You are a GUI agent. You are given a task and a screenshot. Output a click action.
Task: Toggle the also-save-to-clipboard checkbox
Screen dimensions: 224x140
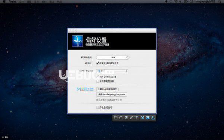97,77
